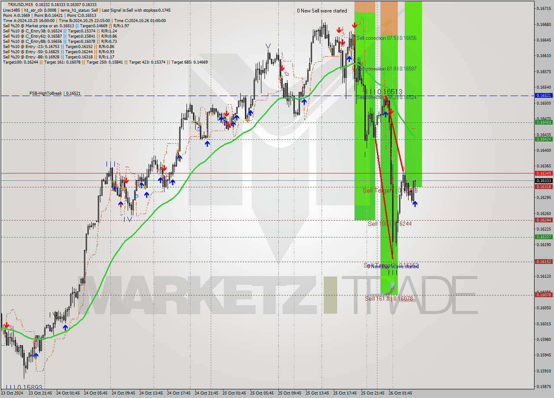Viewport: 554px width, 398px height.
Task: Click the green 0.16424 price tag
Action: (x=544, y=139)
